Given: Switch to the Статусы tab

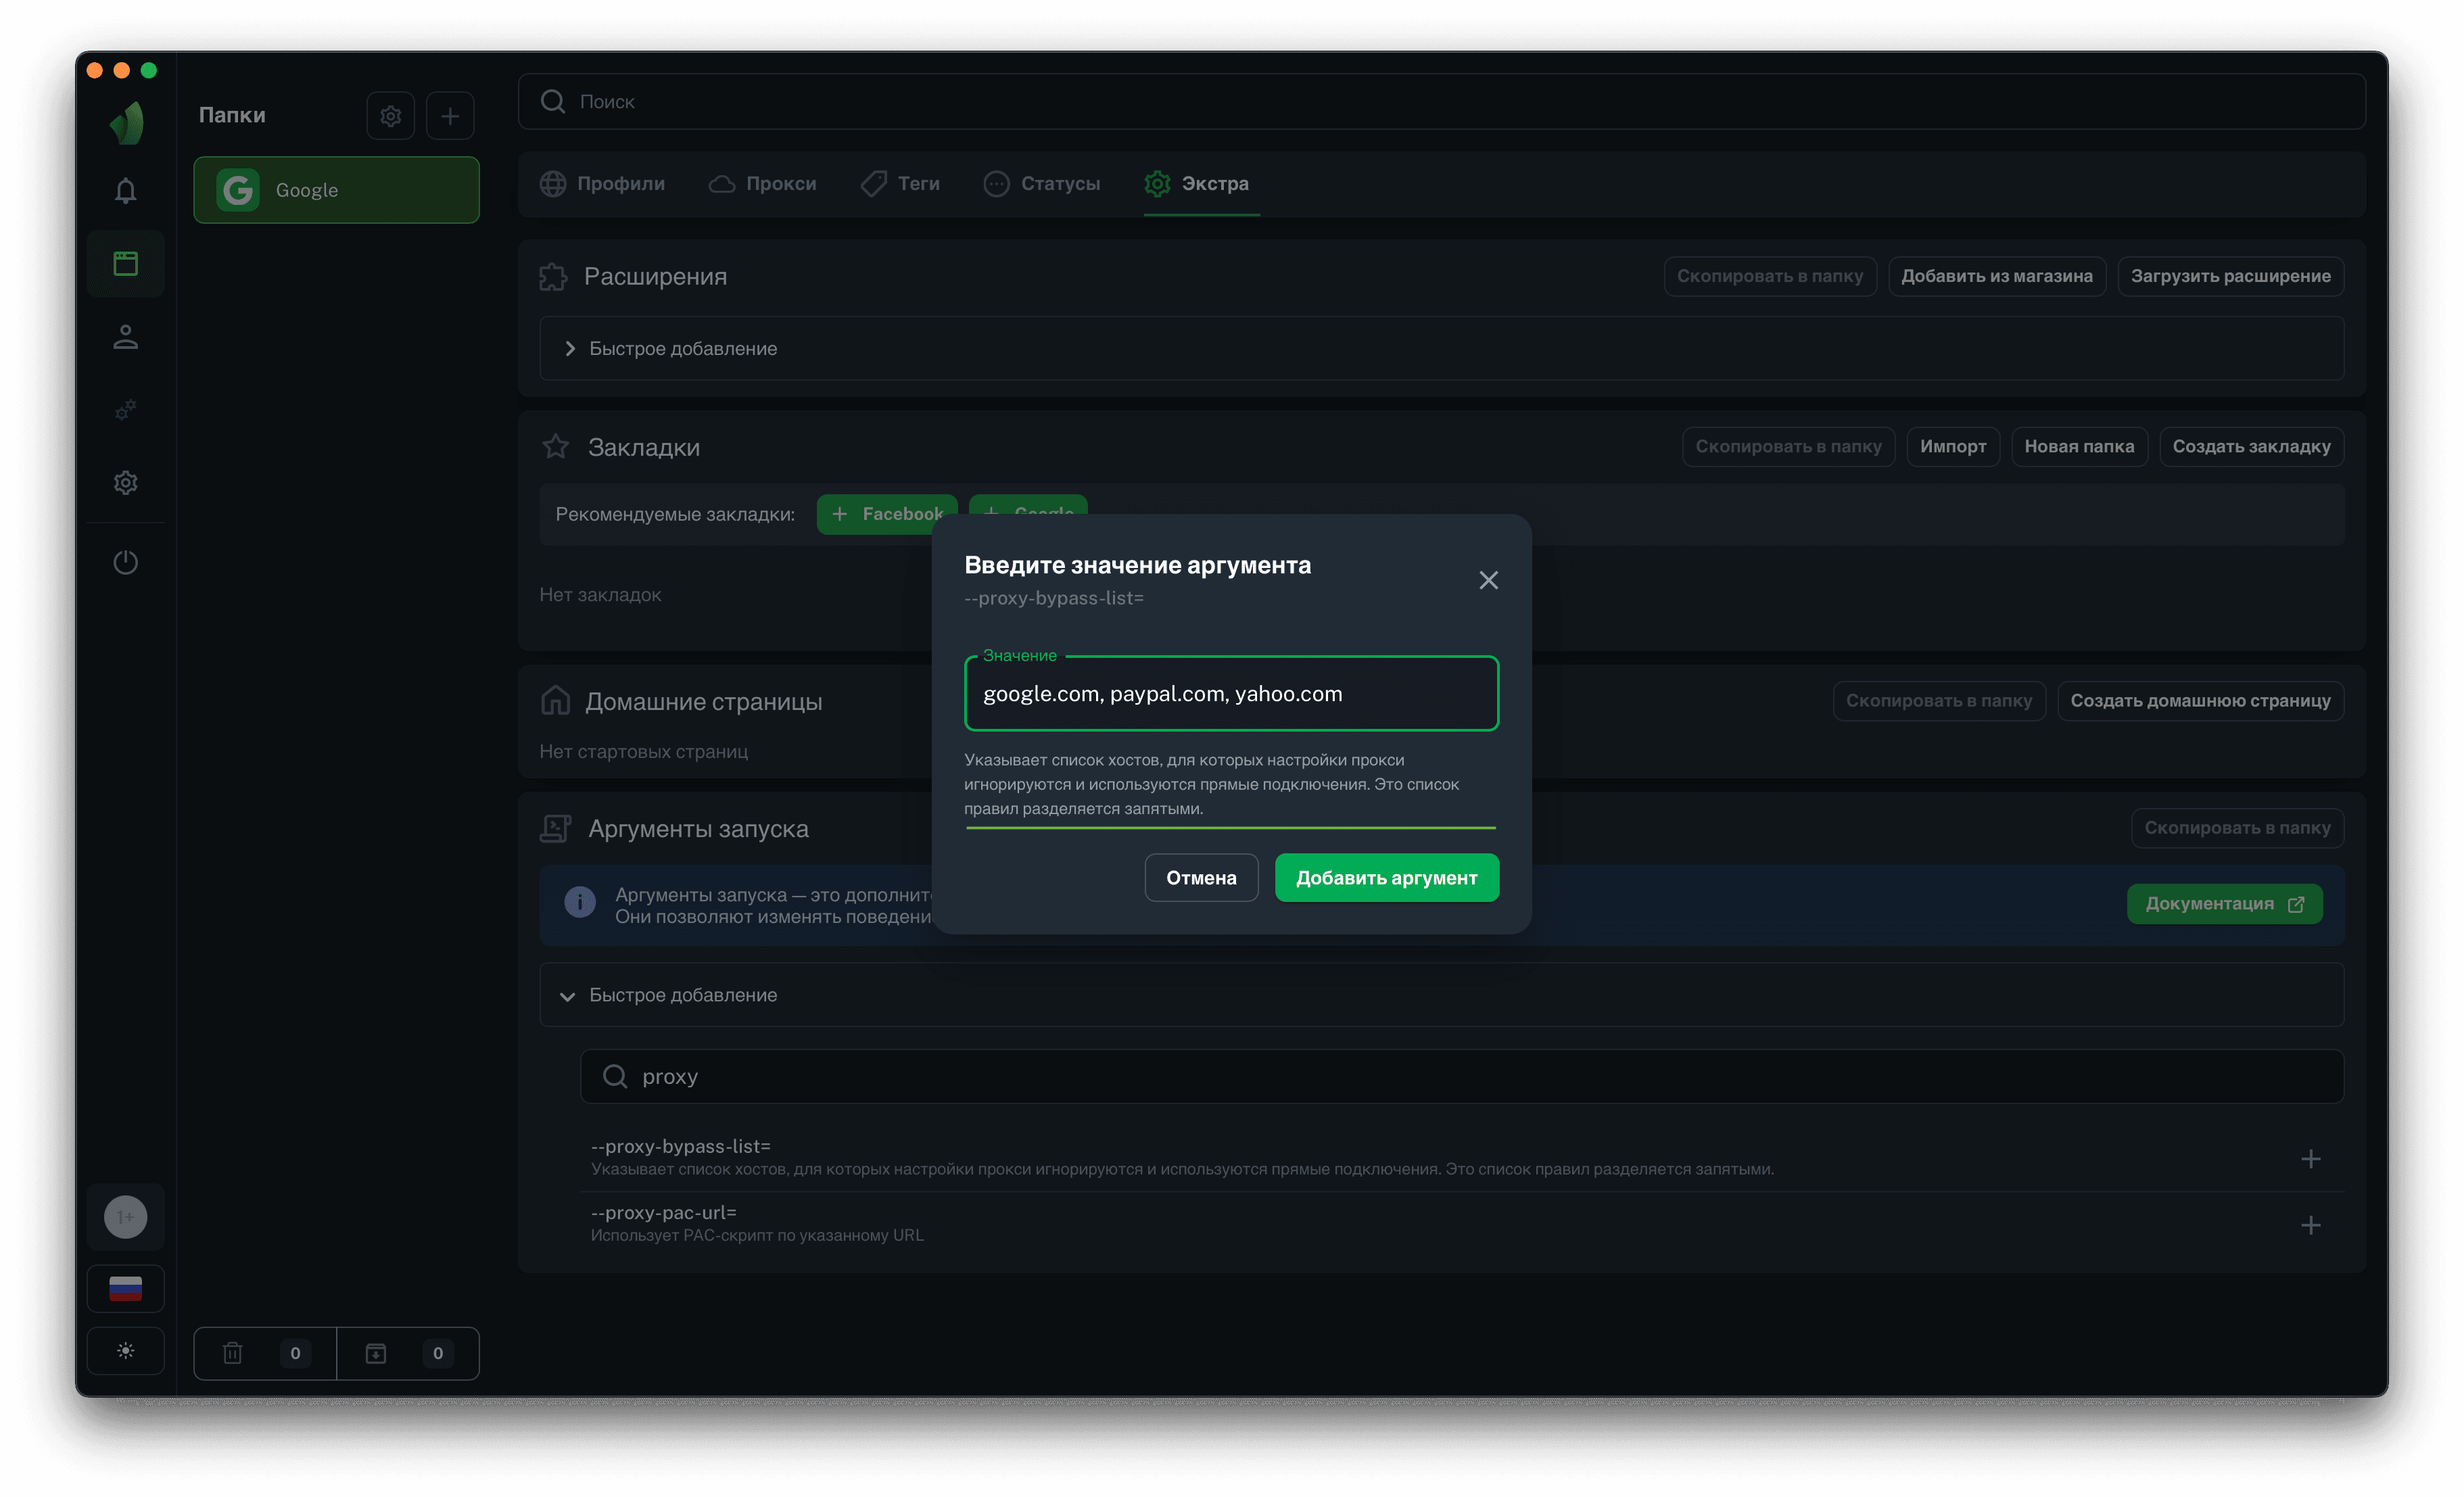Looking at the screenshot, I should click(x=1041, y=184).
